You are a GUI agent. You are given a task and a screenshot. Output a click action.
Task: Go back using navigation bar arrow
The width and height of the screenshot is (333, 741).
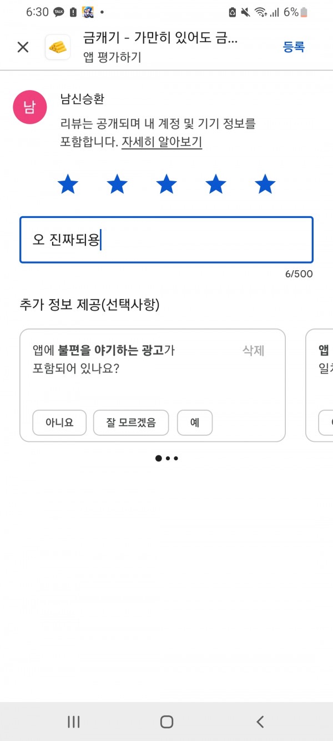pyautogui.click(x=260, y=722)
